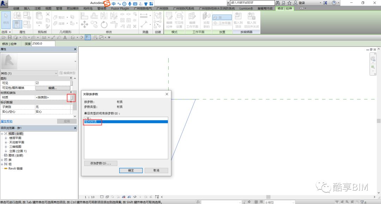The width and height of the screenshot is (381, 204).
Task: Open the Fuzor Plugin tab
Action: tap(120, 8)
